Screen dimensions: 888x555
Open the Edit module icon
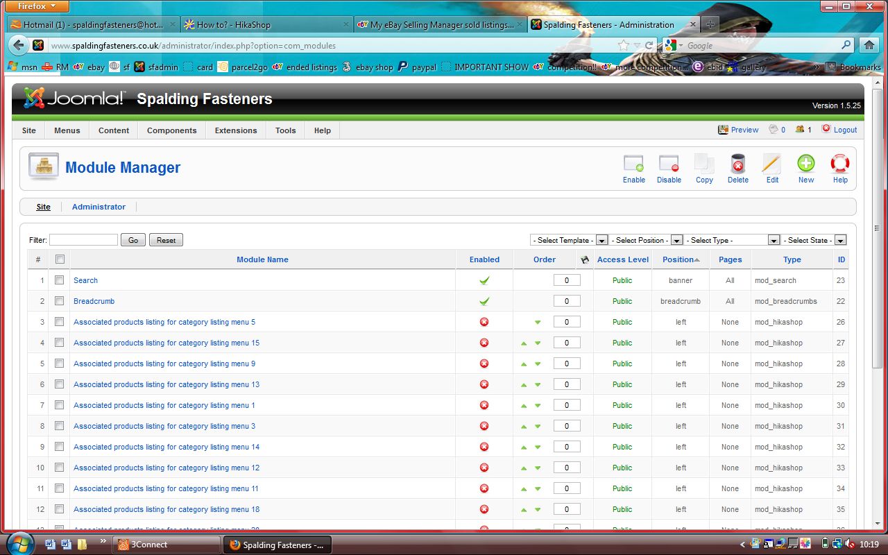point(771,165)
